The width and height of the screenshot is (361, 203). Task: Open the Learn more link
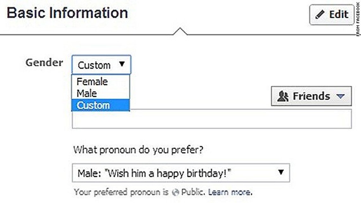230,192
